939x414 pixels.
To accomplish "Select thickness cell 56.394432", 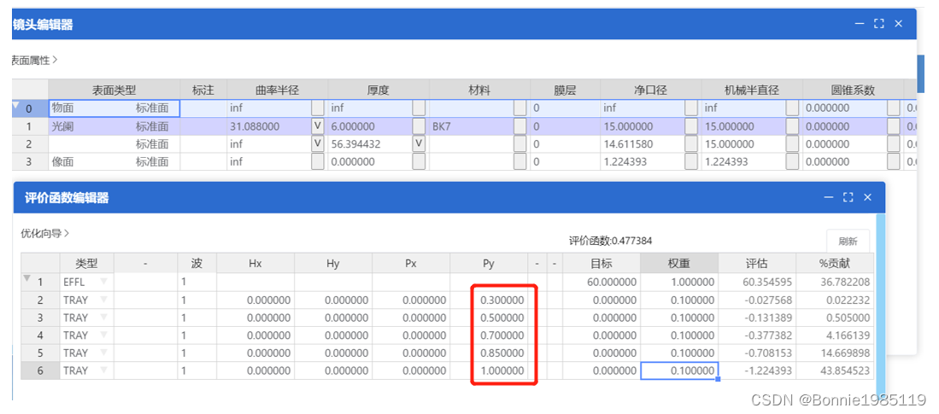I will click(x=370, y=144).
